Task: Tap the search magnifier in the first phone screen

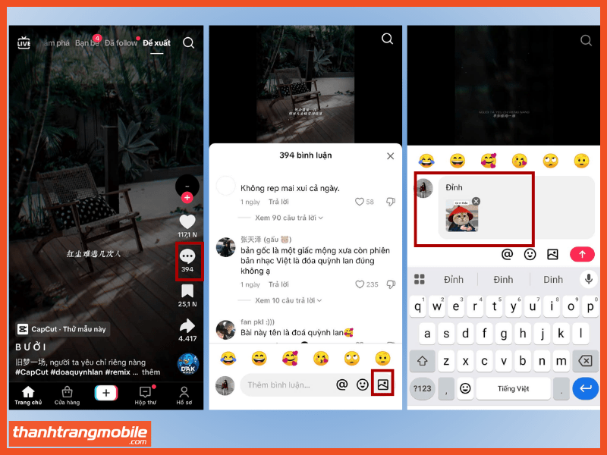Action: click(188, 42)
